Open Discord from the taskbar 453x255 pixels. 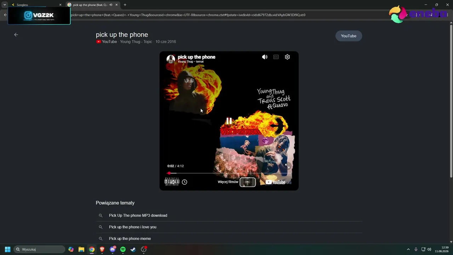pyautogui.click(x=113, y=249)
